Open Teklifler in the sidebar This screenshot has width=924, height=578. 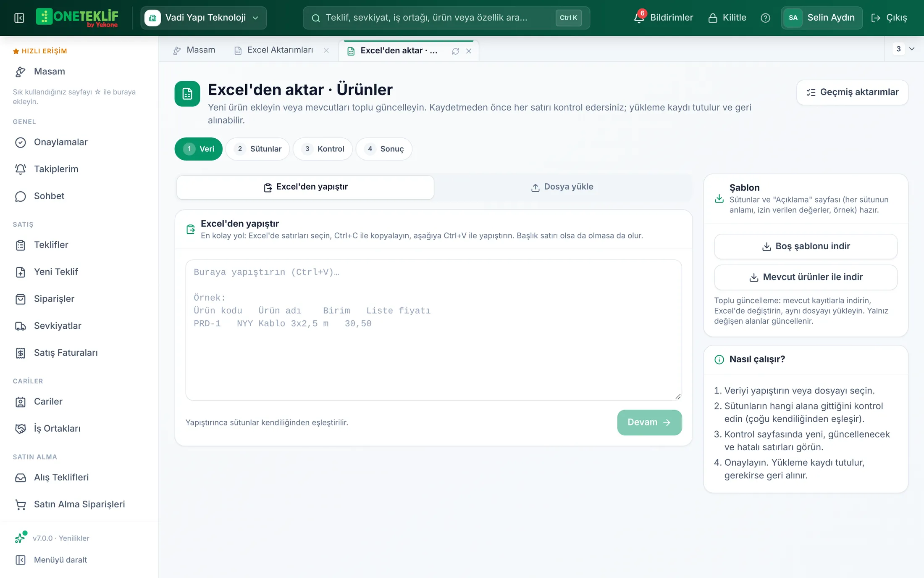tap(79, 245)
